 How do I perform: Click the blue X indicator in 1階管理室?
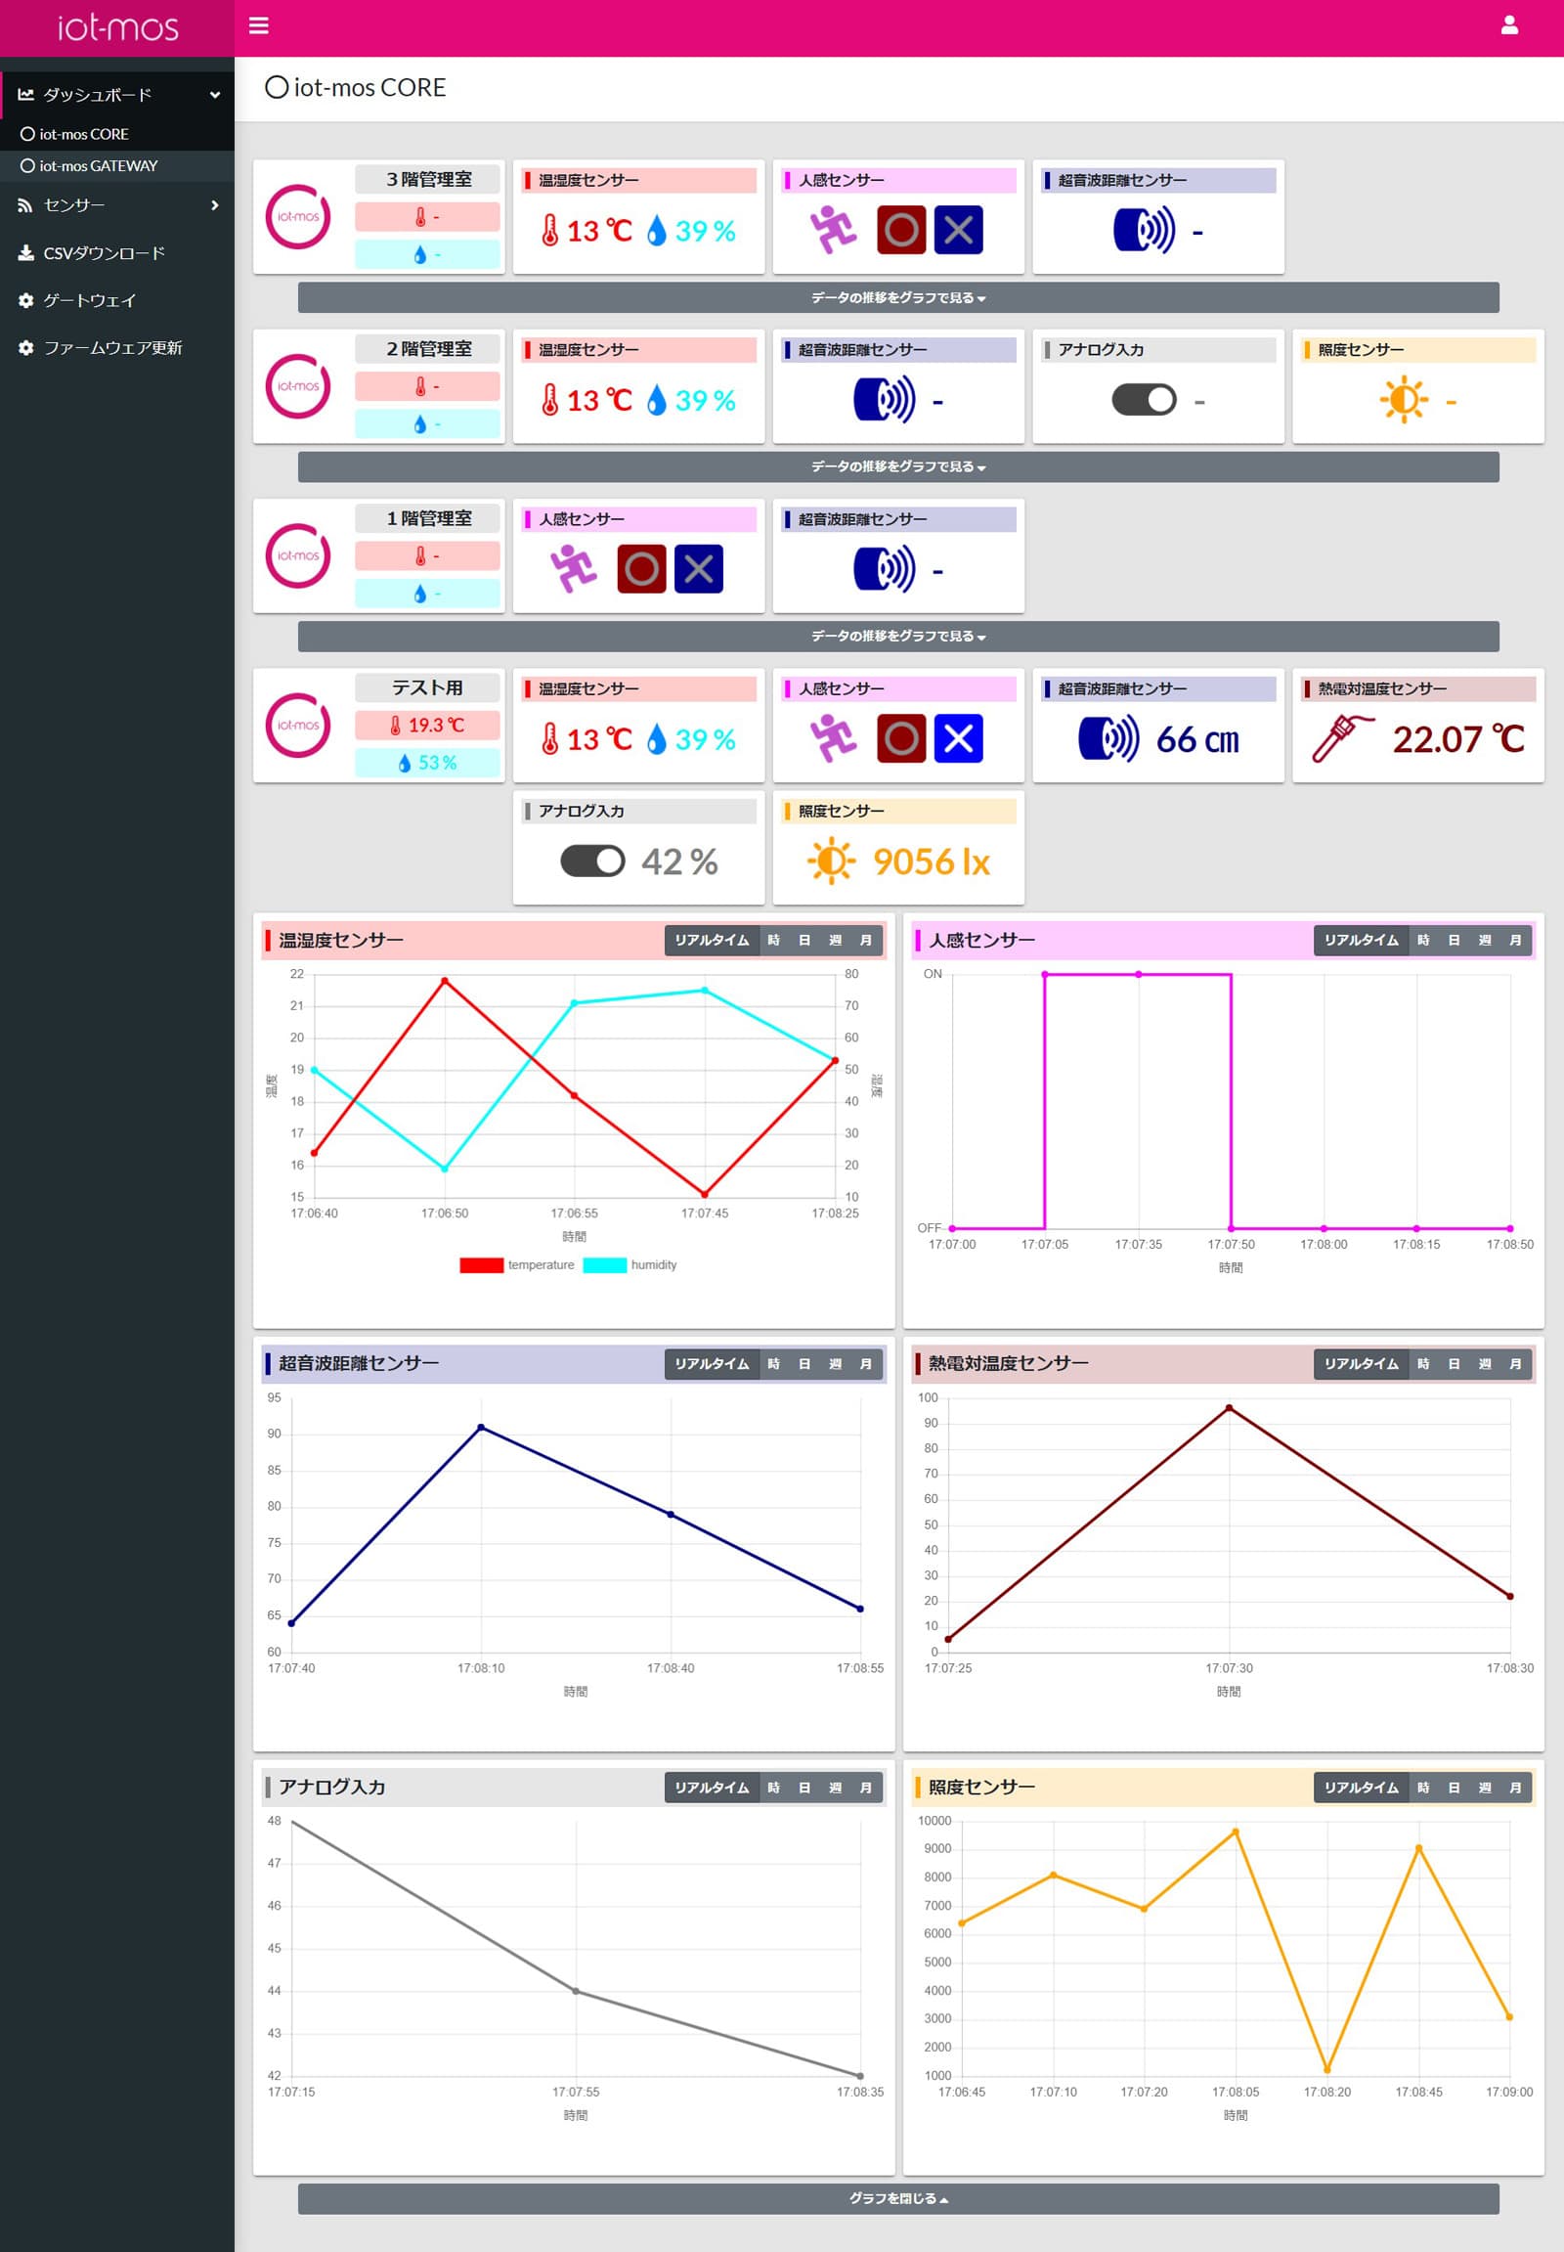[699, 569]
